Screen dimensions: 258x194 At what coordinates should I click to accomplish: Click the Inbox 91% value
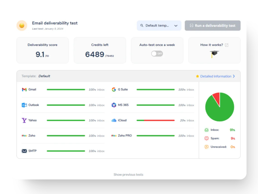(x=232, y=130)
